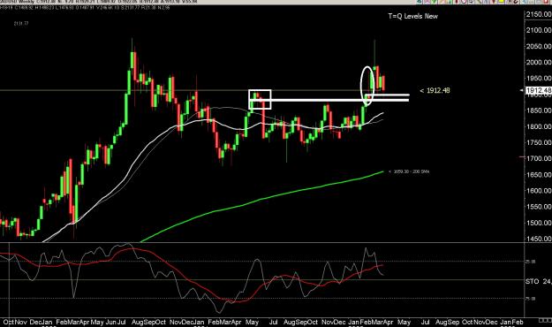Click the 1950.00 price axis value

point(539,79)
